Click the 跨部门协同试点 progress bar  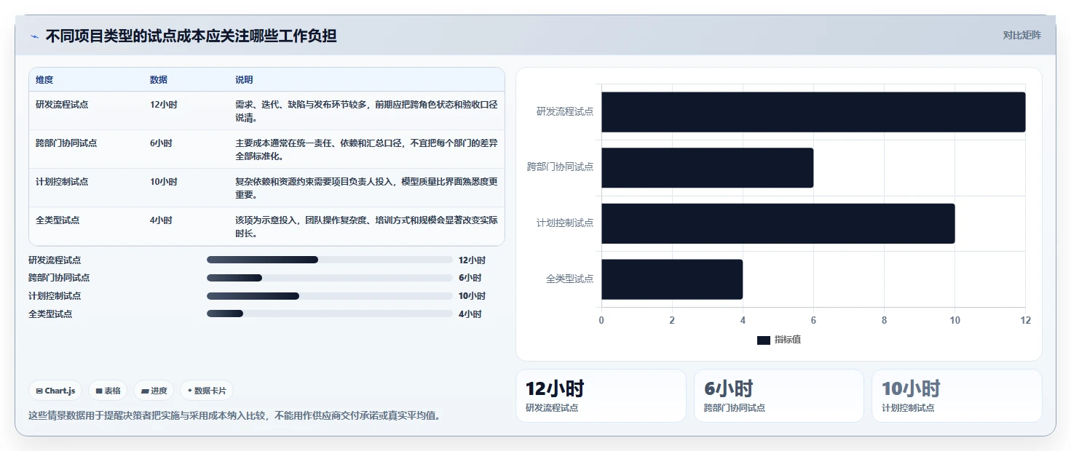pos(330,278)
